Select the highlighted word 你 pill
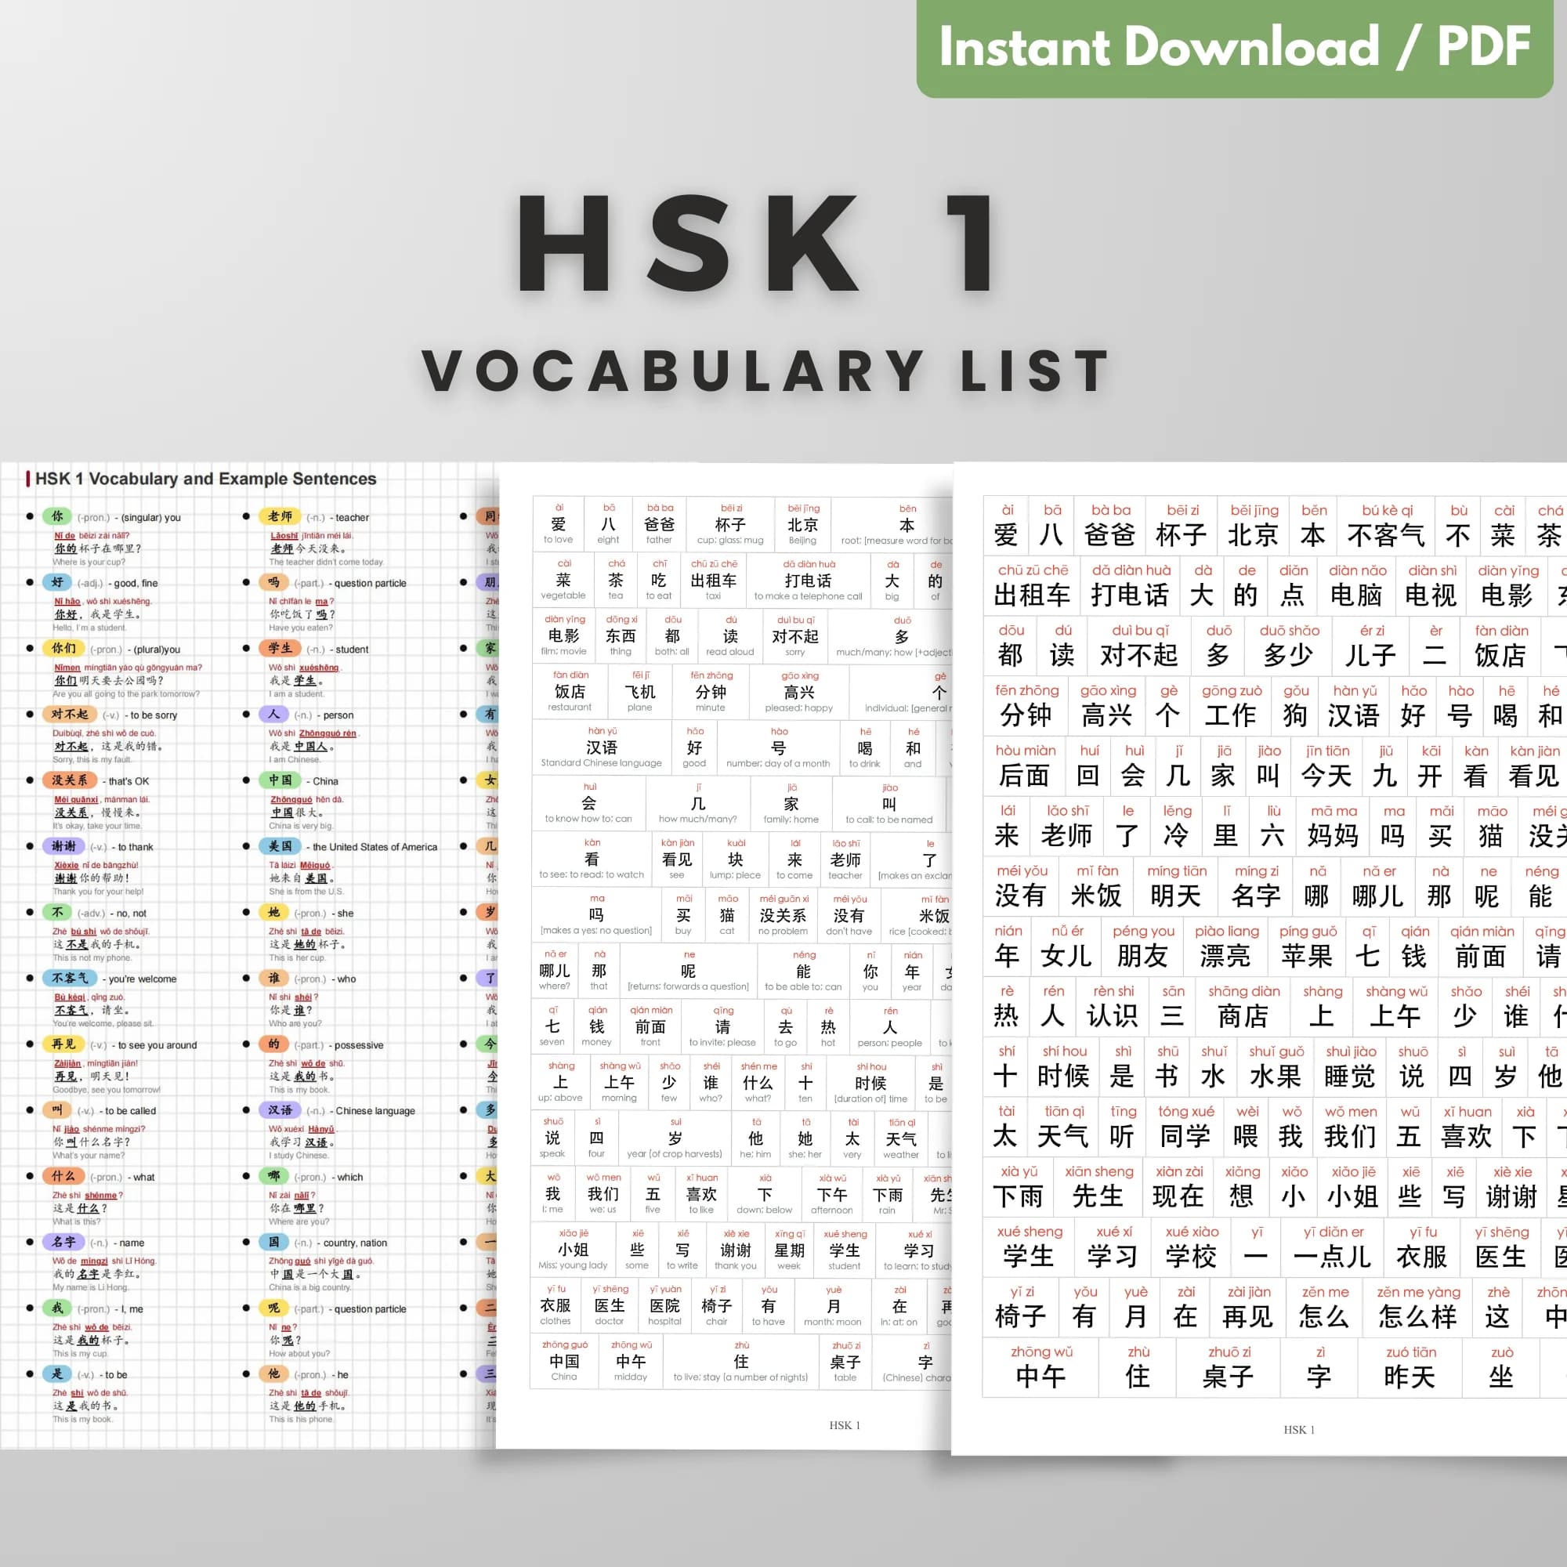The width and height of the screenshot is (1567, 1567). 56,516
